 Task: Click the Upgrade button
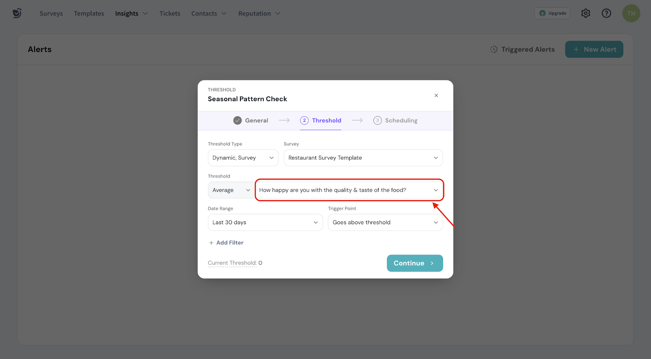click(x=552, y=13)
